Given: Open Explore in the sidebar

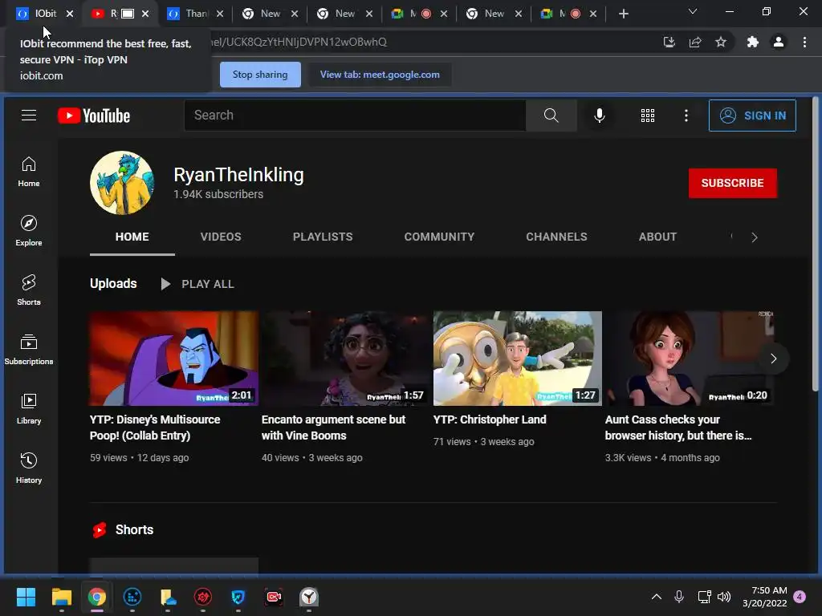Looking at the screenshot, I should point(29,231).
